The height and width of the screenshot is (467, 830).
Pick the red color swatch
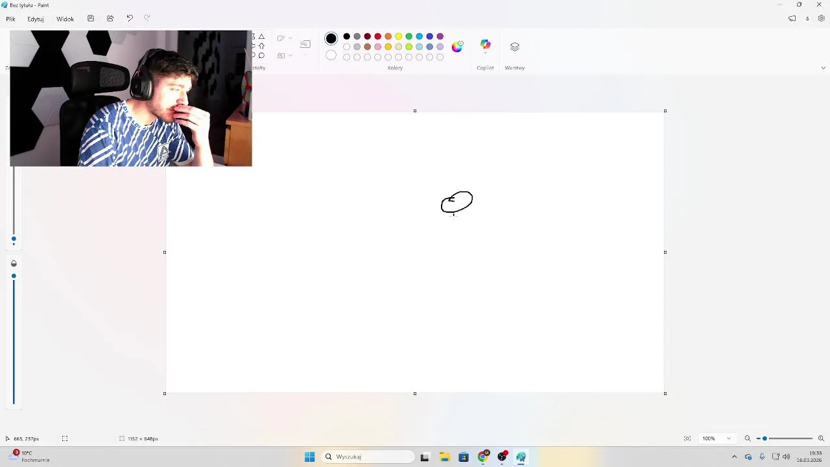coord(378,36)
